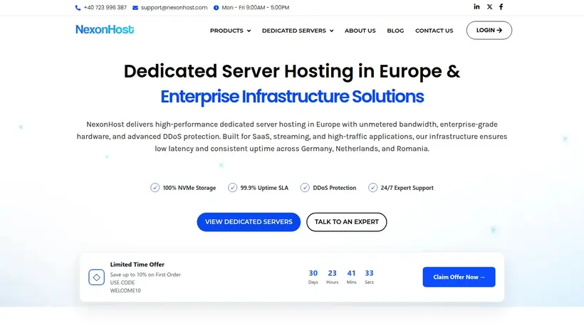This screenshot has height=328, width=584.
Task: Click the clock business hours icon
Action: pyautogui.click(x=216, y=7)
